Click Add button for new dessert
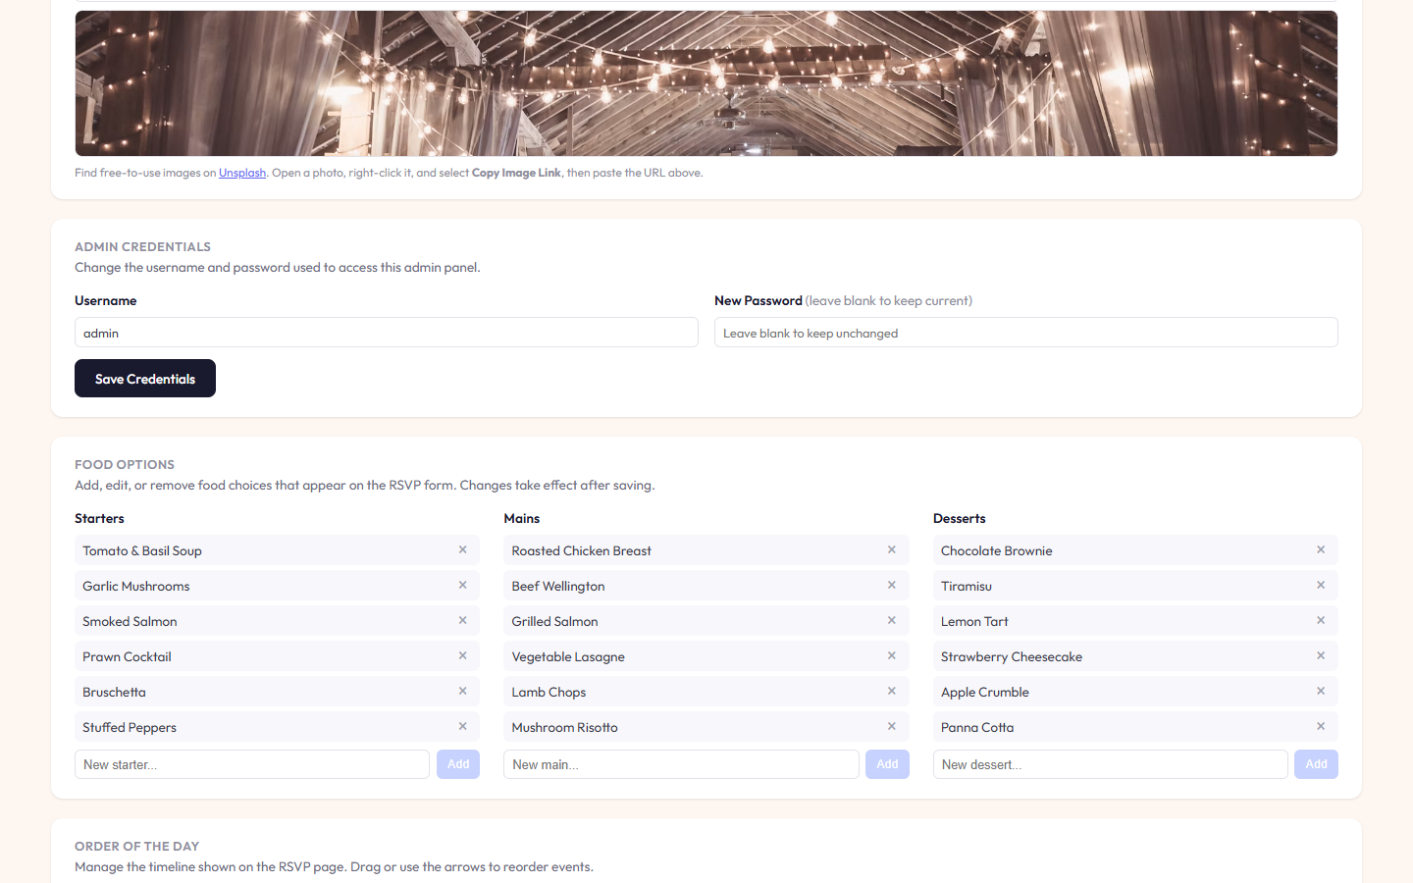Image resolution: width=1413 pixels, height=883 pixels. click(1316, 764)
